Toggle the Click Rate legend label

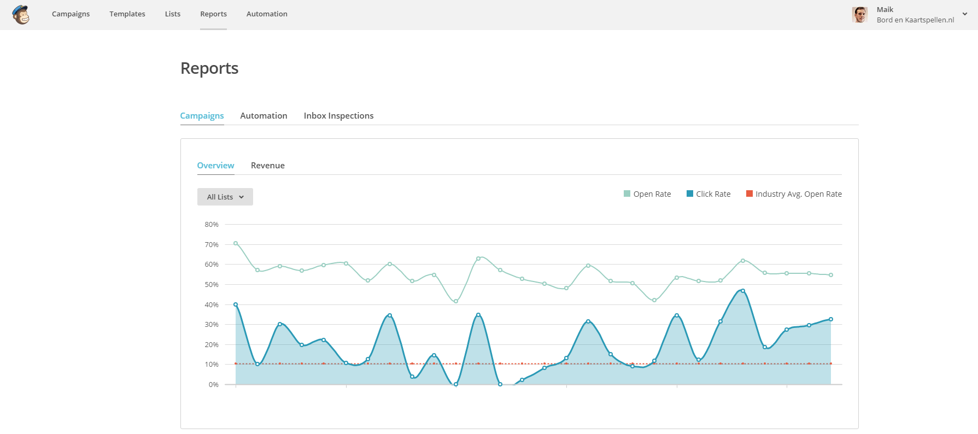tap(713, 194)
